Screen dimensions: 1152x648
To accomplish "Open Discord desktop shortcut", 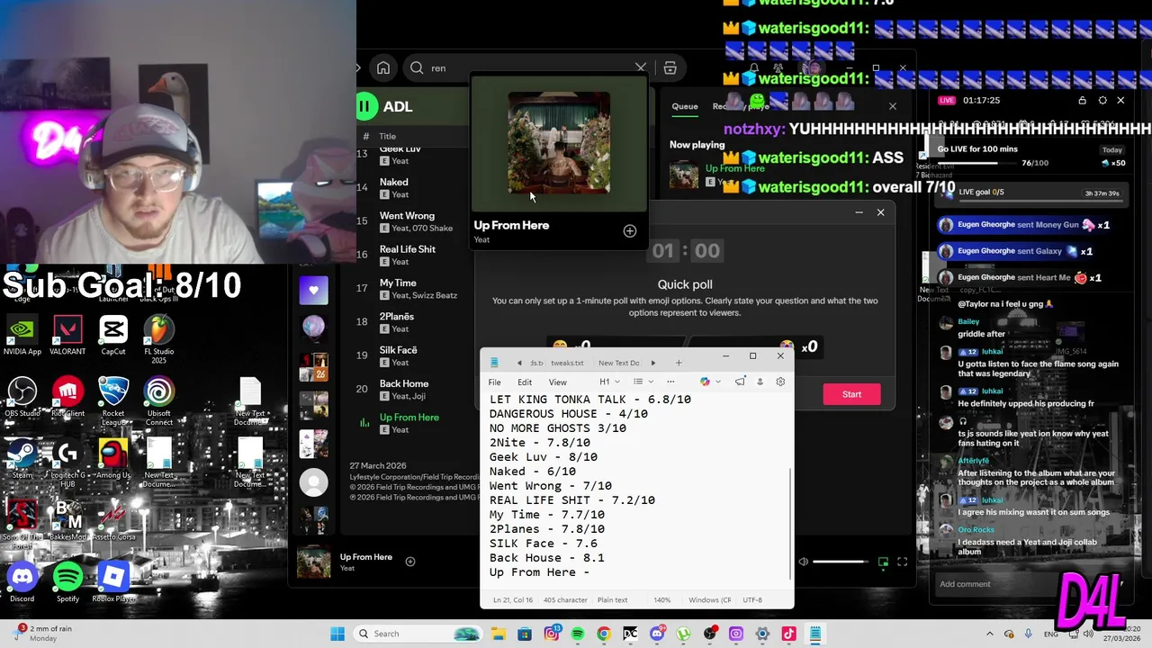I will (x=22, y=581).
